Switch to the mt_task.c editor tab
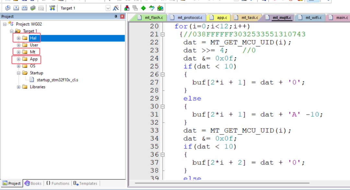The height and width of the screenshot is (190, 350). (x=246, y=18)
